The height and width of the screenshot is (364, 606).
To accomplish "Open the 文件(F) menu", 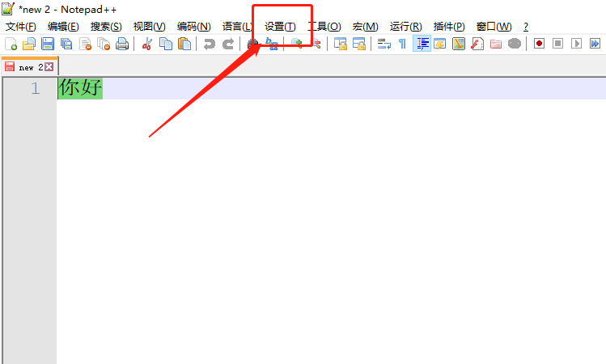I will point(21,26).
